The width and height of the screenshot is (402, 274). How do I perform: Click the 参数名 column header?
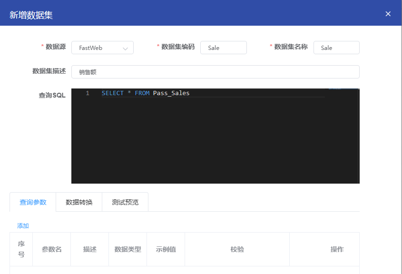(x=51, y=249)
